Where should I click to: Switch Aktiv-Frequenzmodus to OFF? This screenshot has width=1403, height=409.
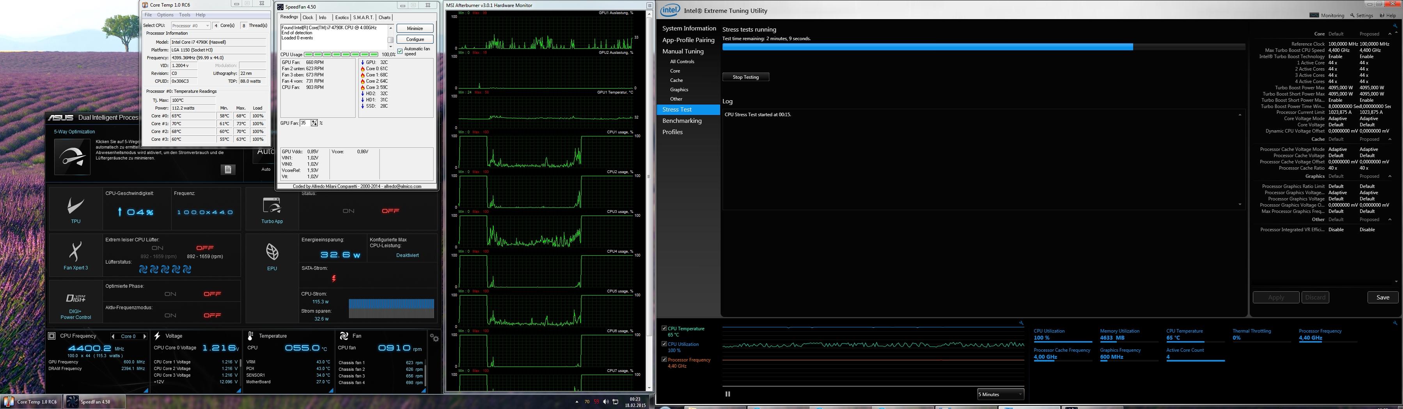click(212, 315)
